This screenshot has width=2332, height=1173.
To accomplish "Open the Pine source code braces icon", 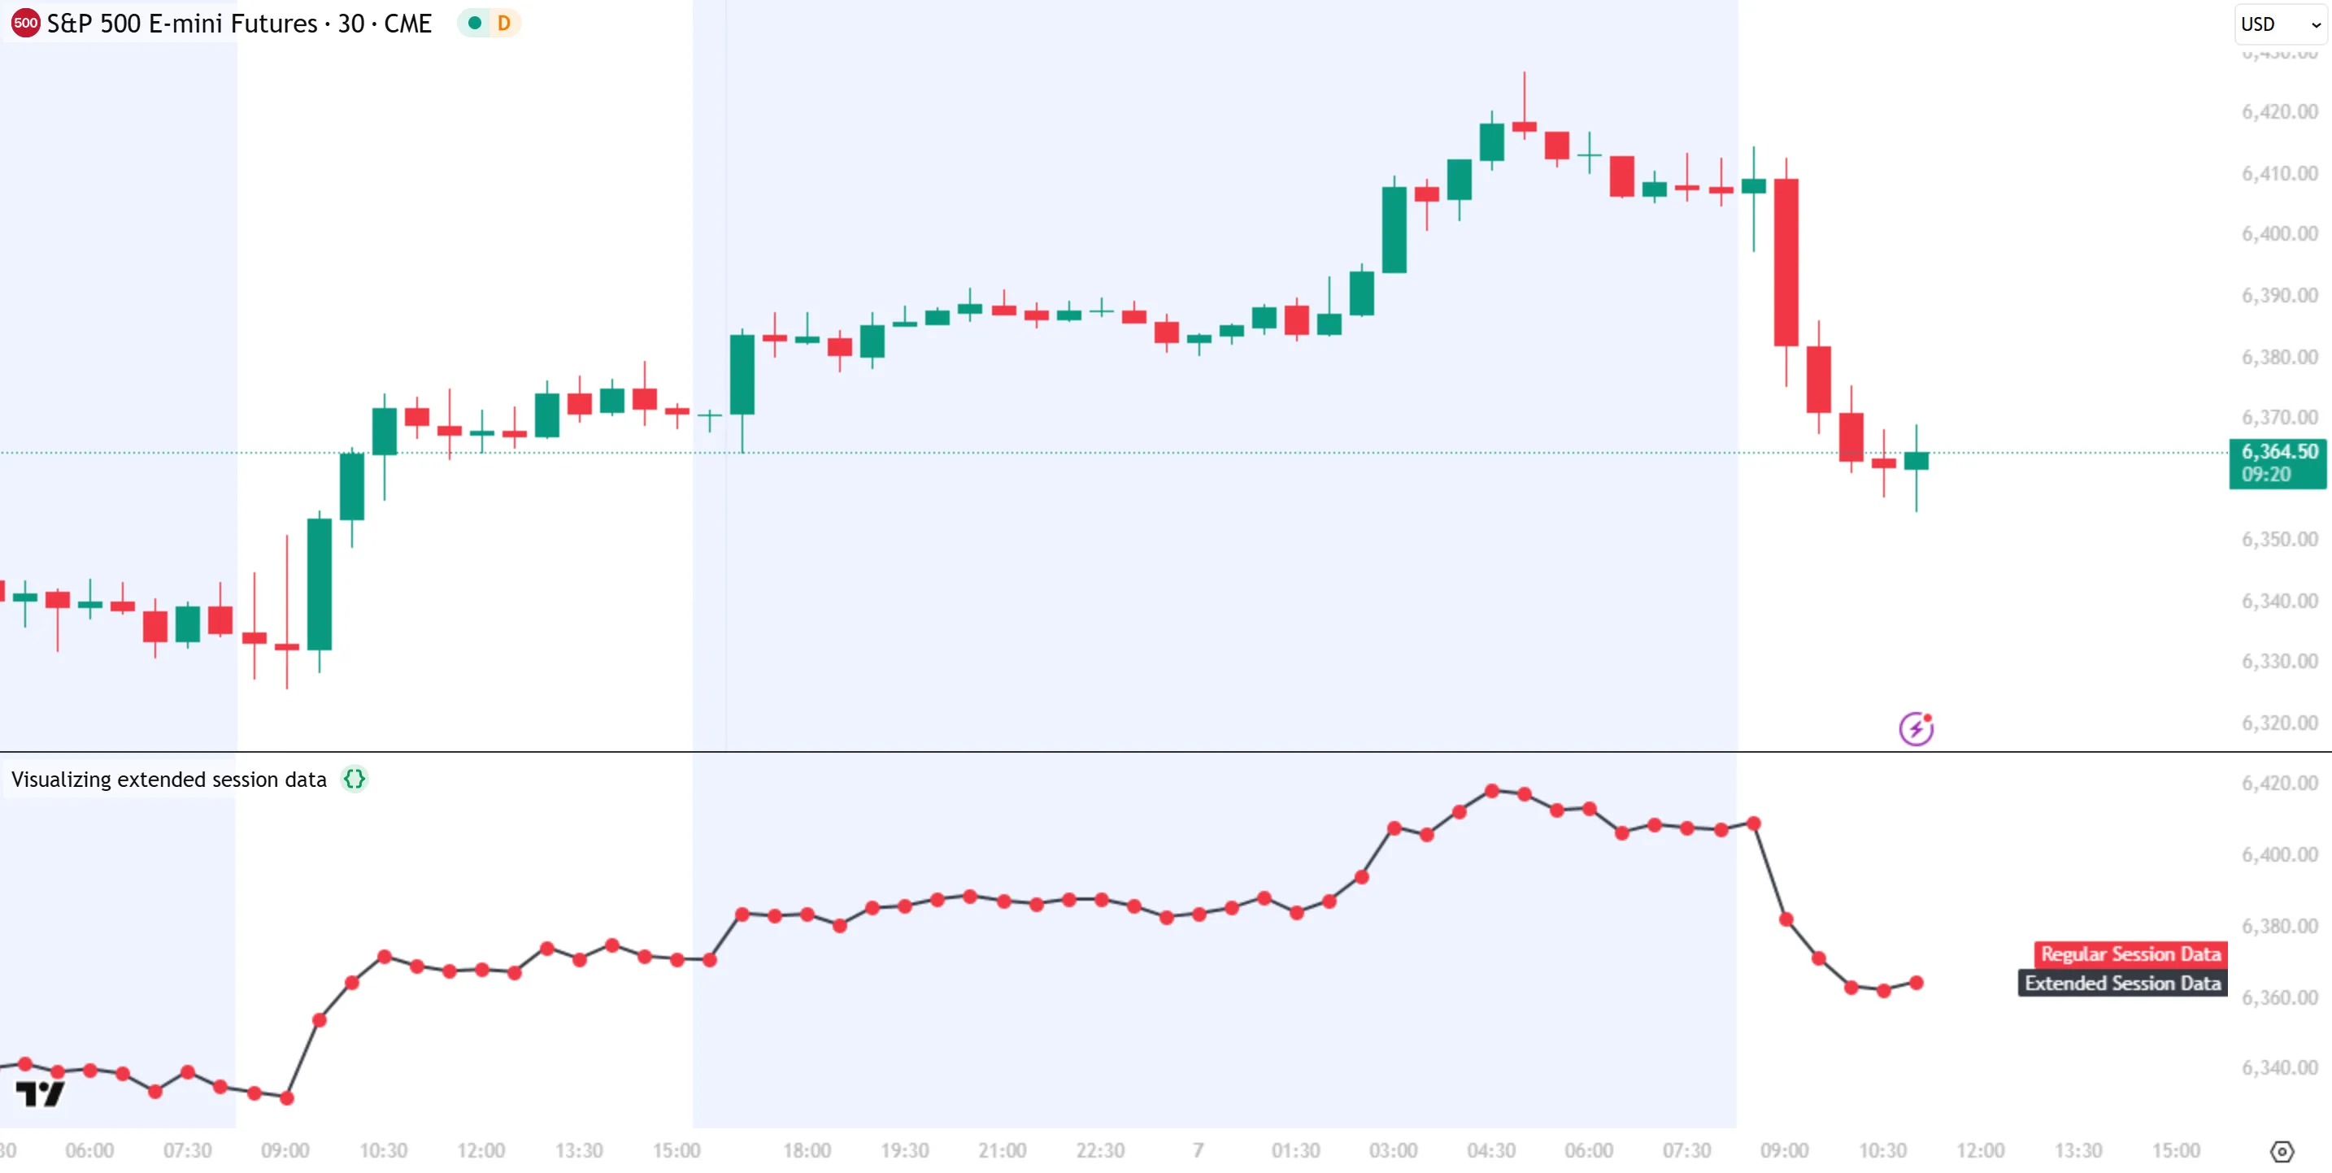I will coord(354,780).
